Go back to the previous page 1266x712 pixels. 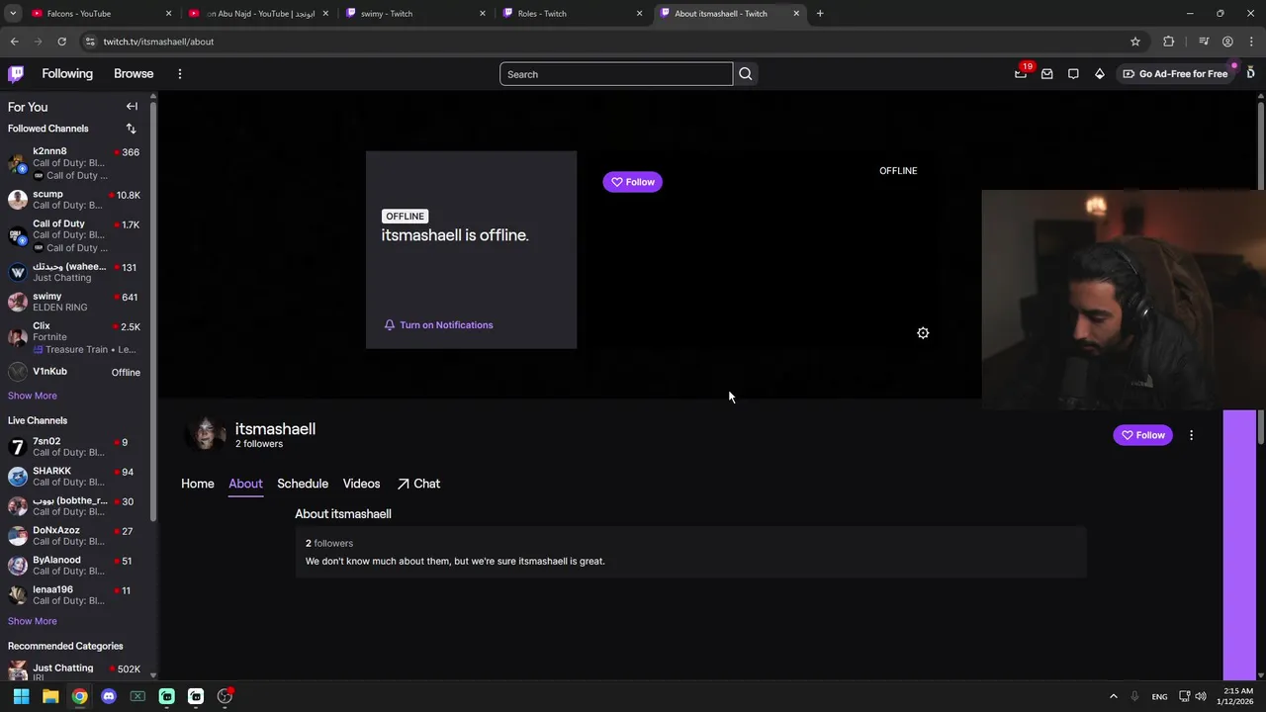(14, 42)
